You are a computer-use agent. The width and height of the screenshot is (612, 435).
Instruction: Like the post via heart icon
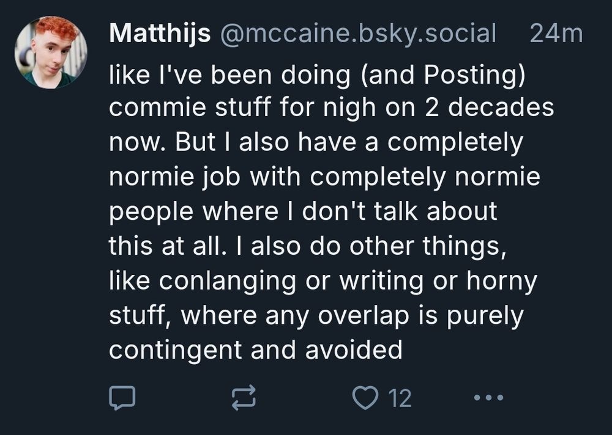pyautogui.click(x=366, y=398)
